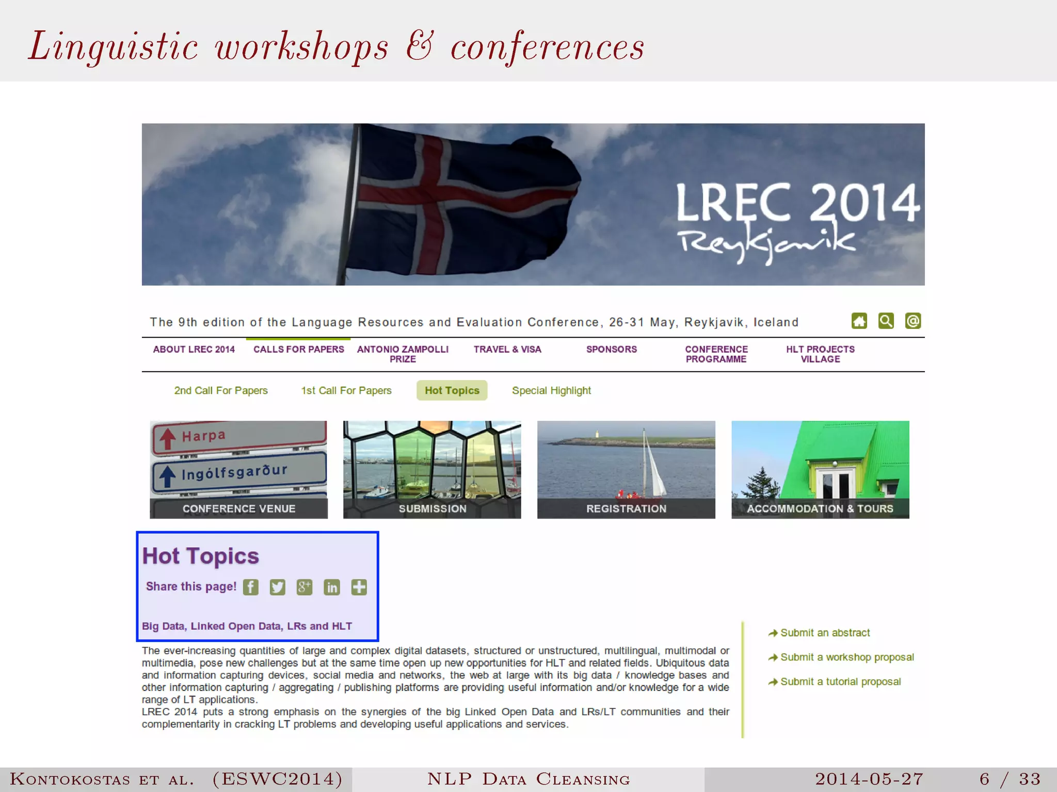1057x792 pixels.
Task: Share the page via LinkedIn icon
Action: point(332,587)
